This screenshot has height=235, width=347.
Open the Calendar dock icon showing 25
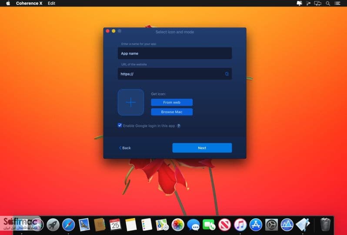(115, 225)
